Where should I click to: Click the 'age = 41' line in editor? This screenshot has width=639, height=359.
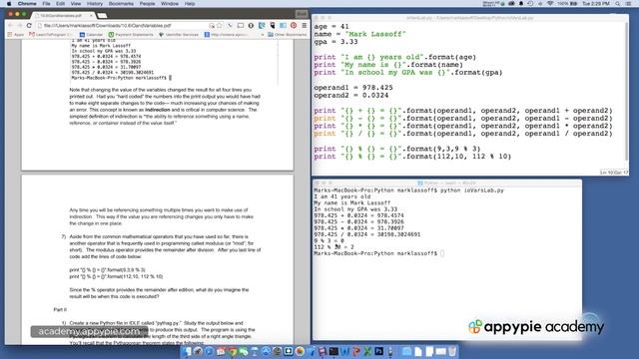[331, 27]
